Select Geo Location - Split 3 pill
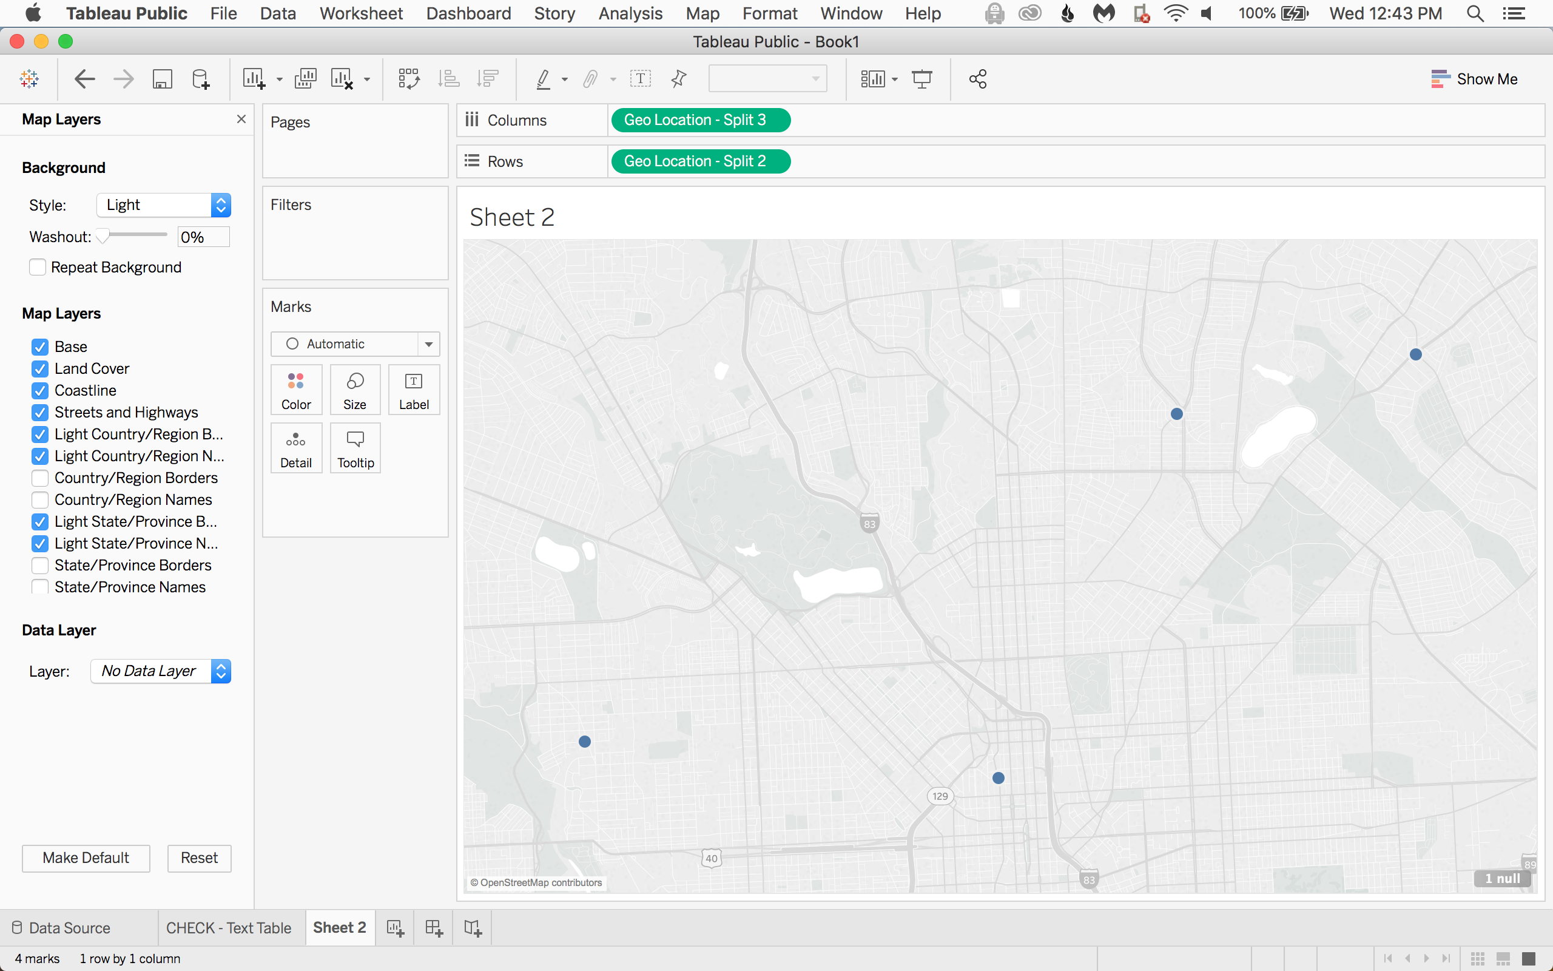 coord(701,120)
